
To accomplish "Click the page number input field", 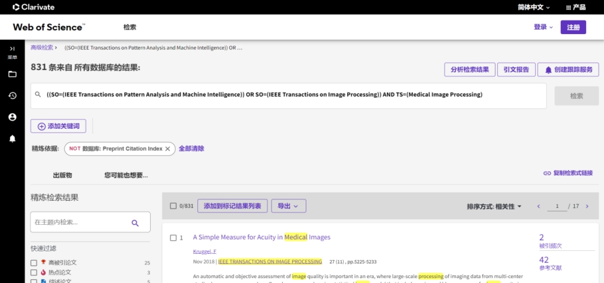I will [x=557, y=206].
